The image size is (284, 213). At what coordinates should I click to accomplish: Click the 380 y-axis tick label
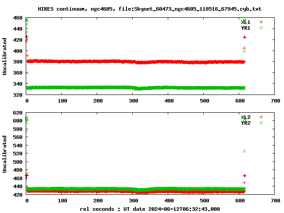point(18,62)
